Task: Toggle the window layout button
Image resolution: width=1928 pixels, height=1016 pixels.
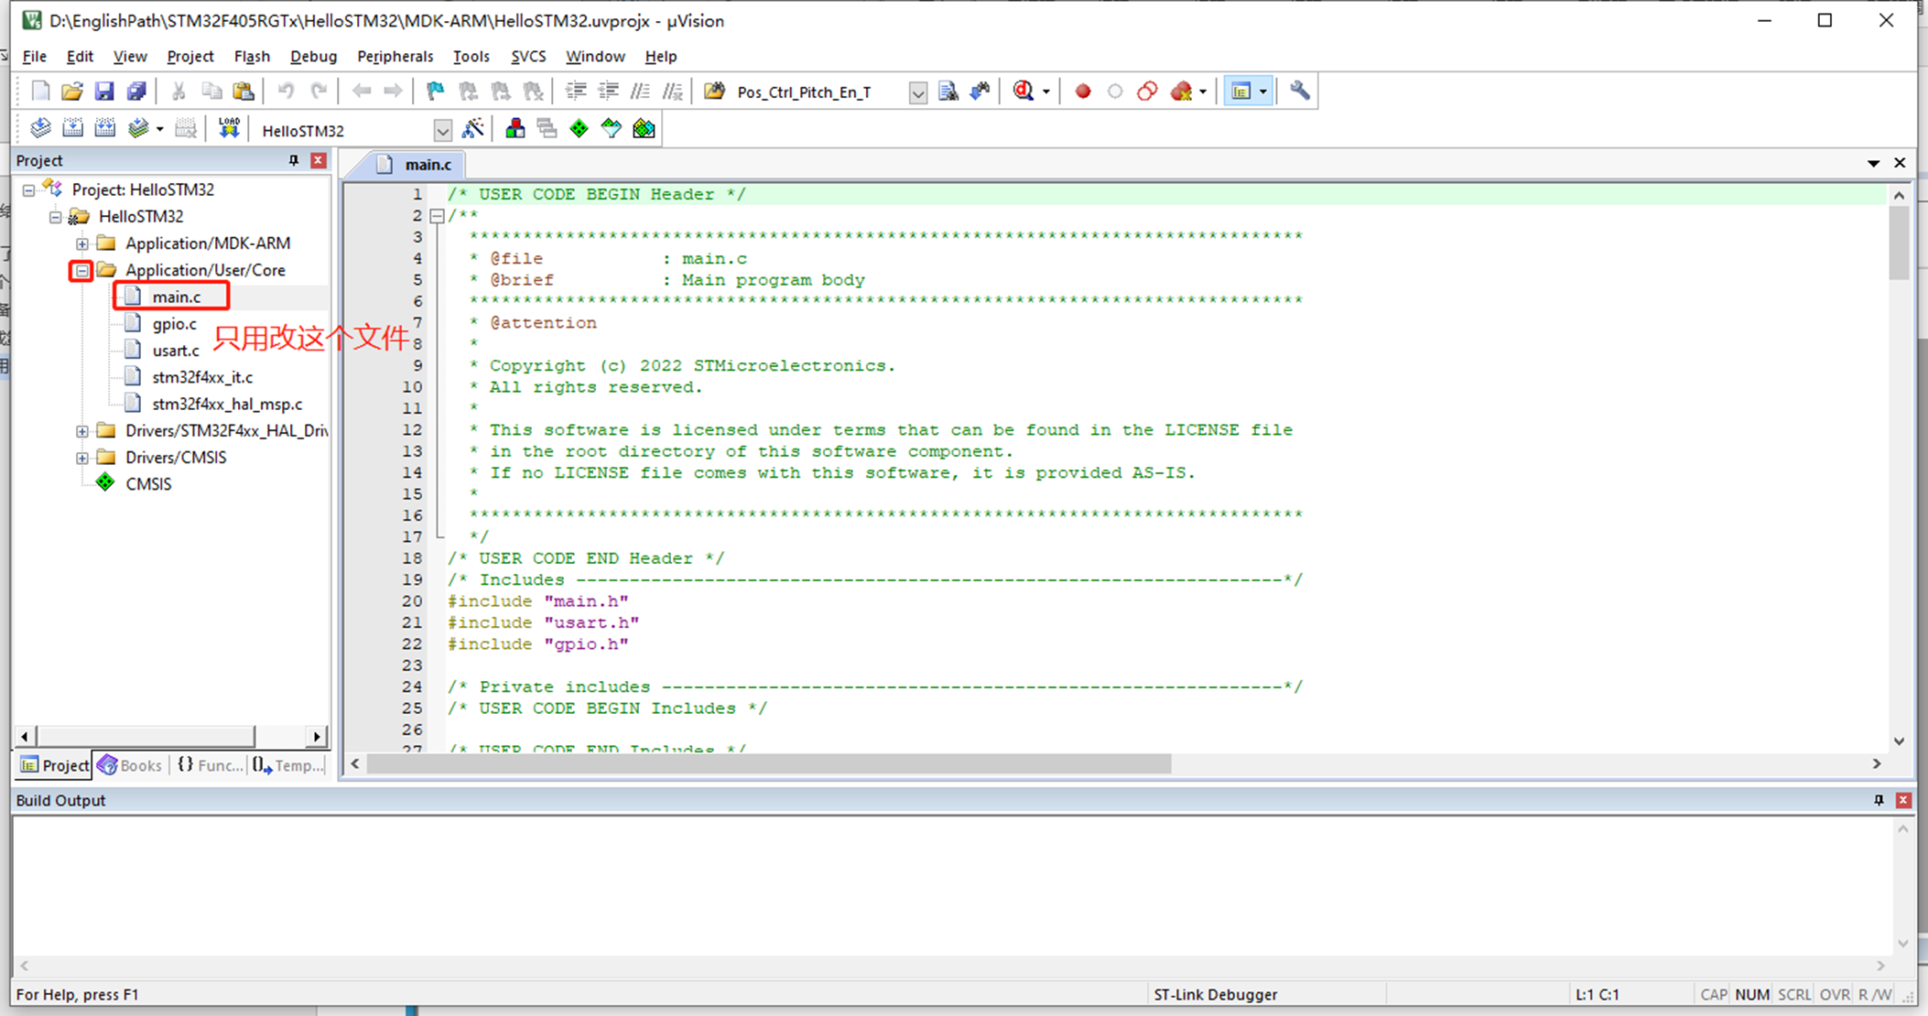Action: [x=1241, y=92]
